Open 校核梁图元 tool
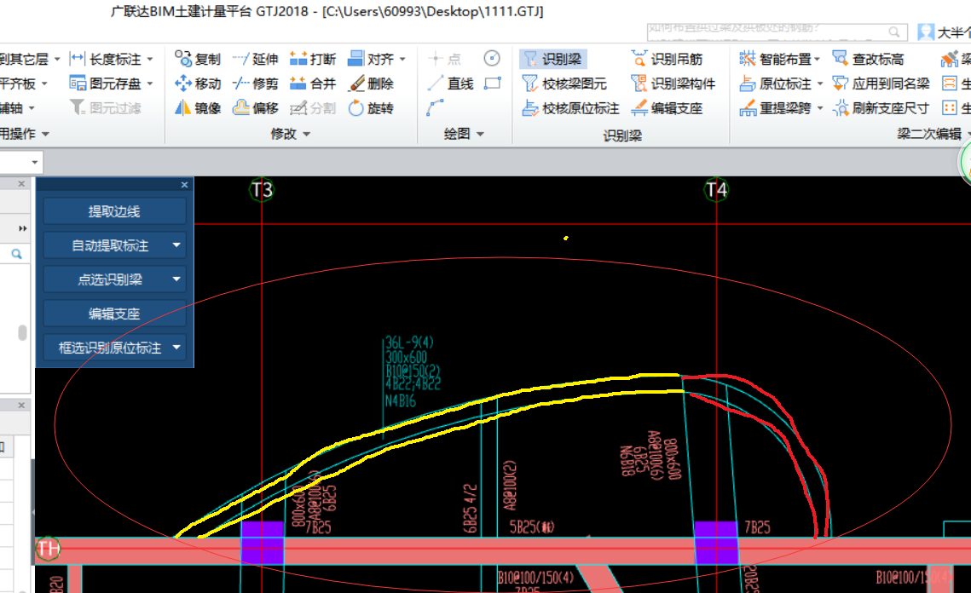The height and width of the screenshot is (593, 971). click(x=564, y=83)
